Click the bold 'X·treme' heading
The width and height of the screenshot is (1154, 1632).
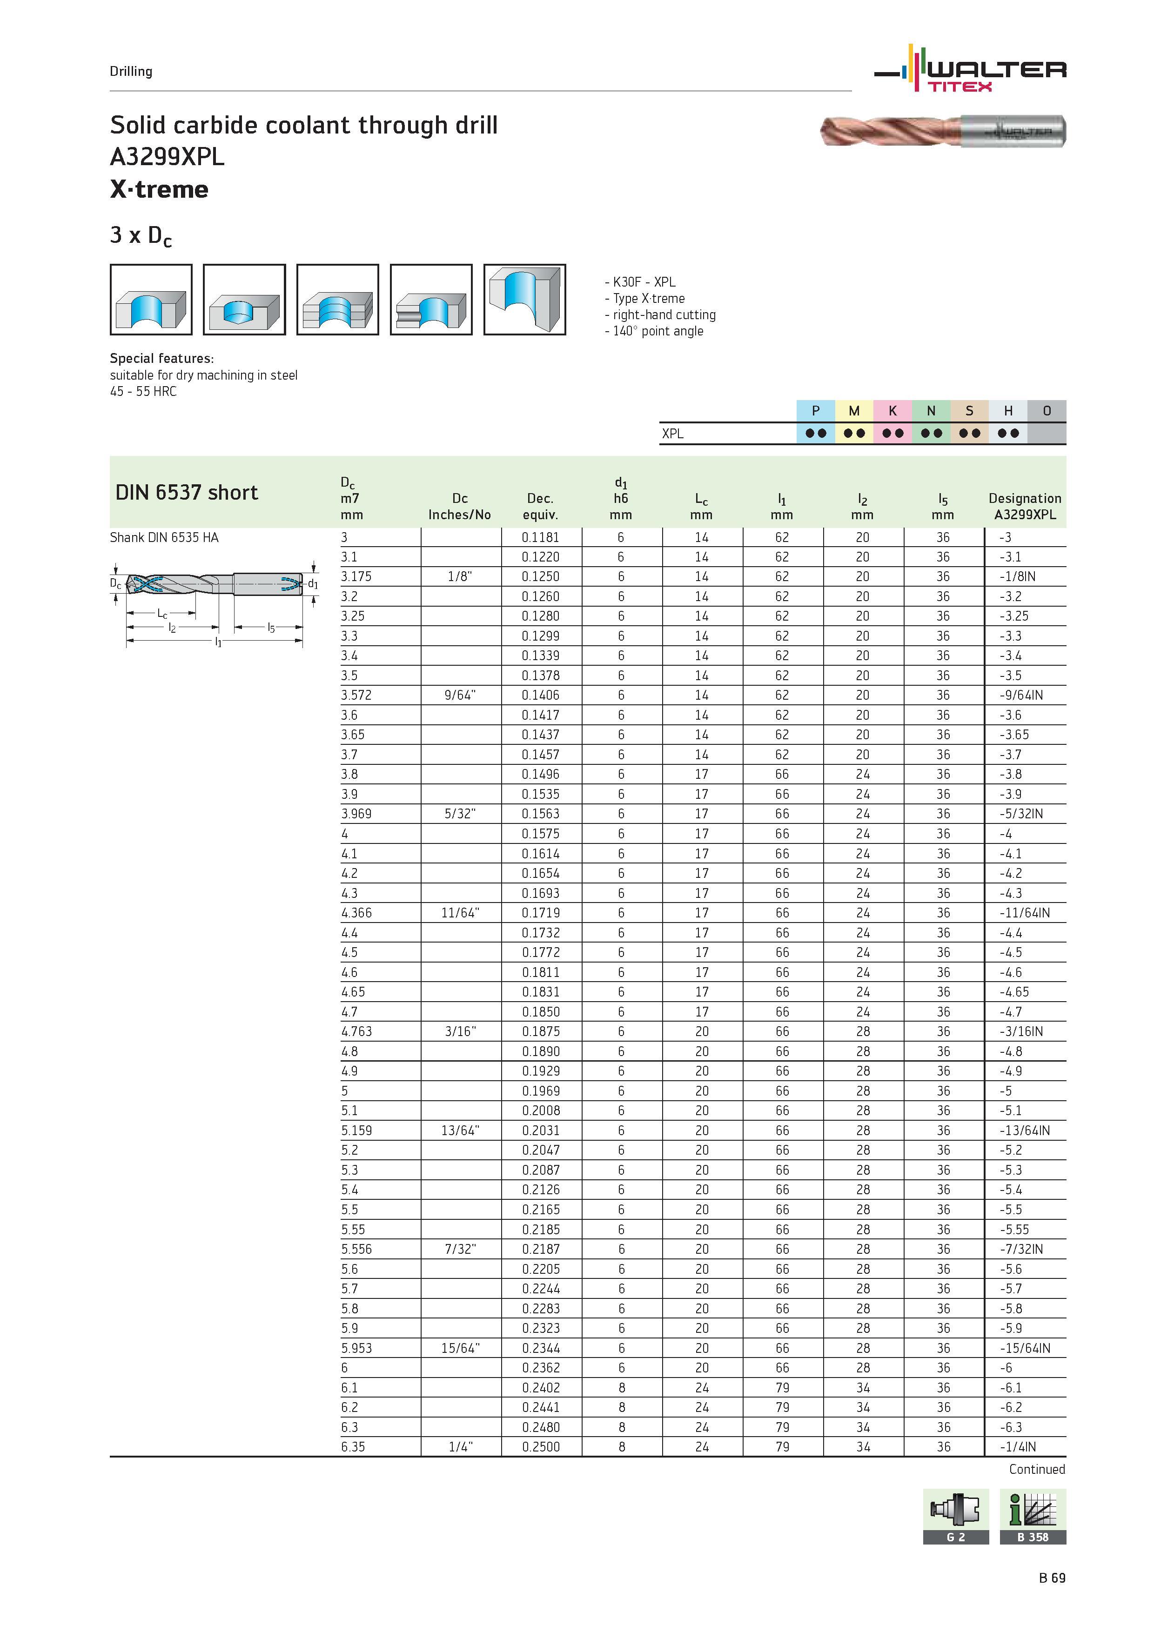point(159,189)
